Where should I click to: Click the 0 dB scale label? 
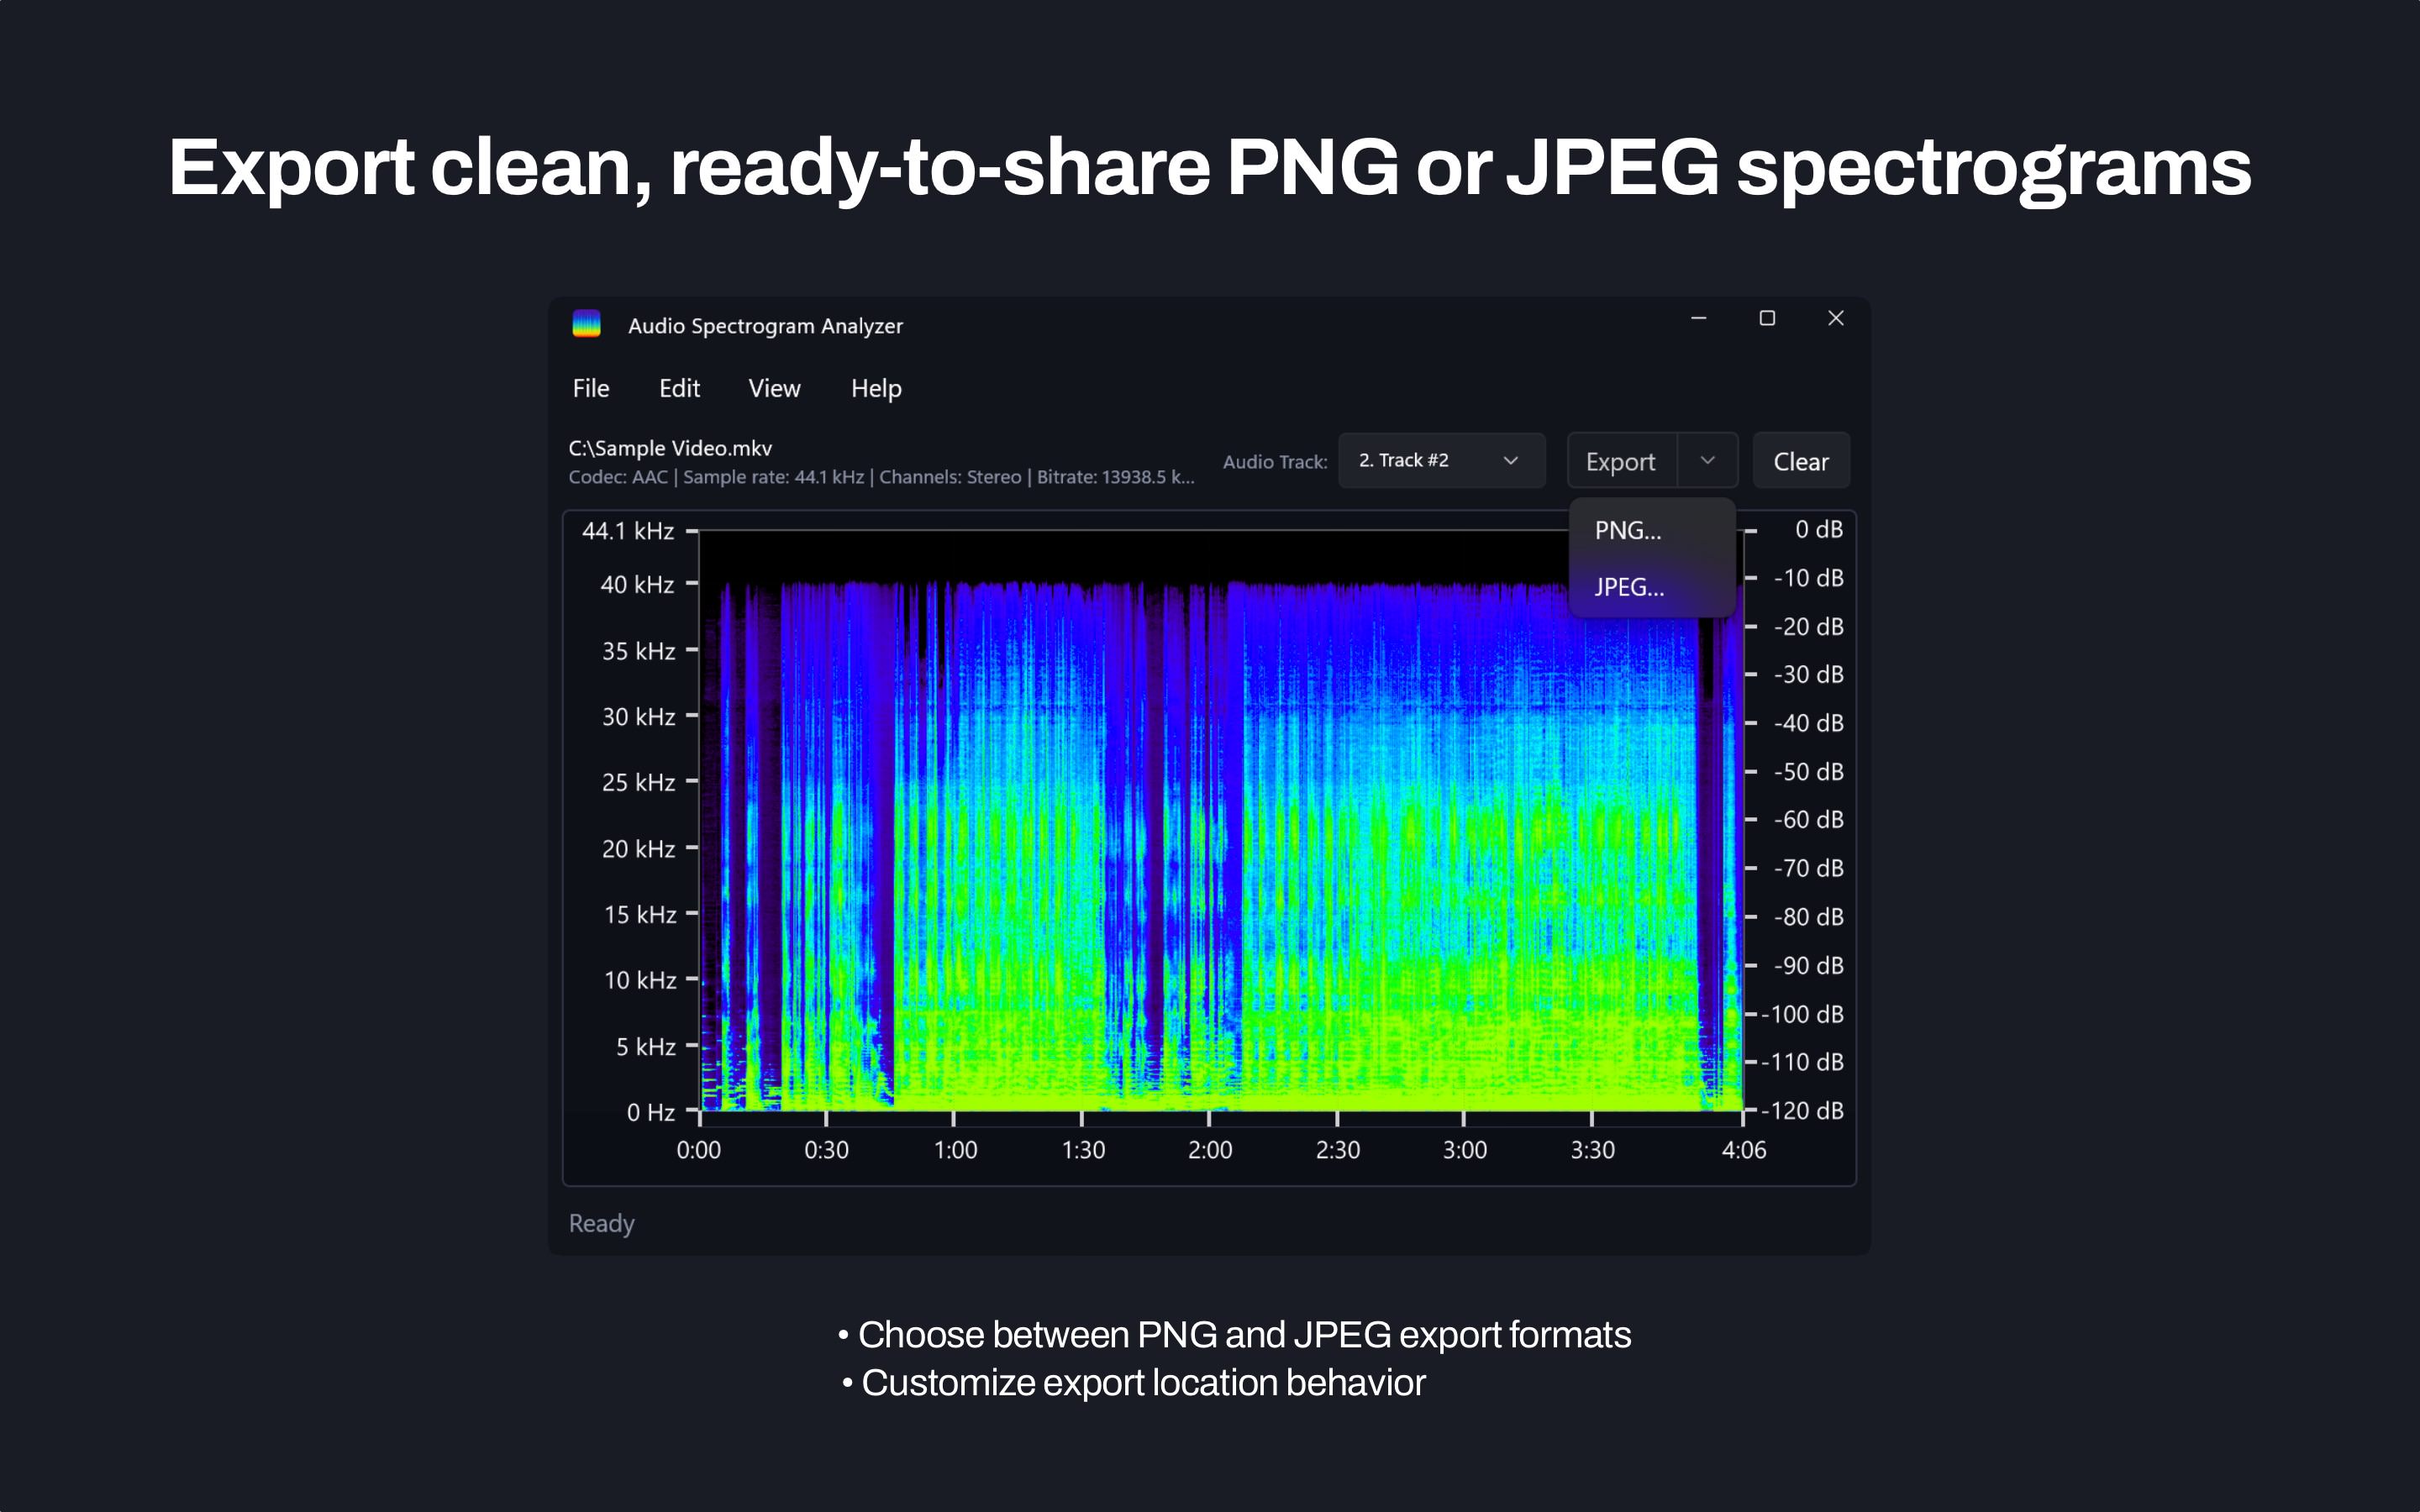1818,529
